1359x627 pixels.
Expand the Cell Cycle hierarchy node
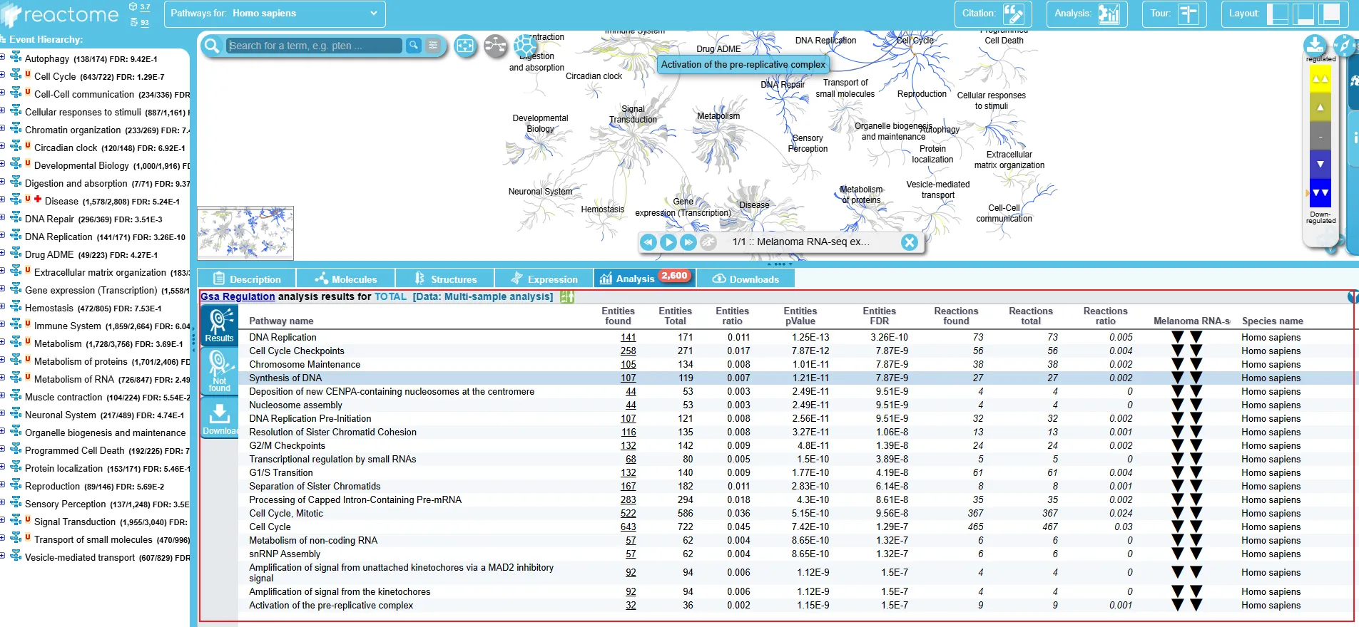[3, 75]
